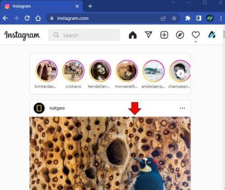Open a new browser tab

[90, 6]
